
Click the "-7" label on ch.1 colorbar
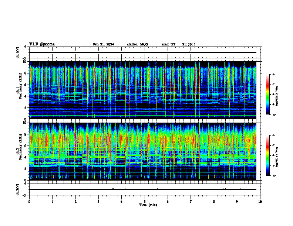coord(273,85)
